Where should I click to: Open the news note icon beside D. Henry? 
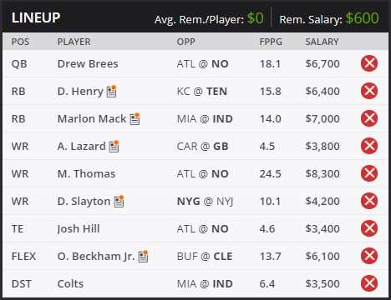pyautogui.click(x=111, y=91)
